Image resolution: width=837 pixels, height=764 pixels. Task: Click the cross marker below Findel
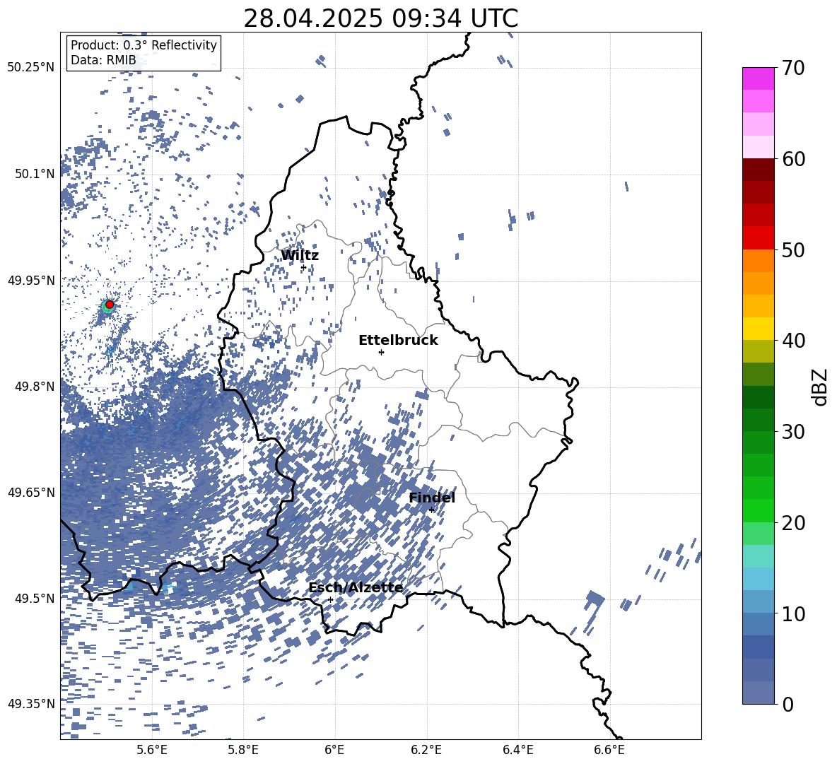pos(432,510)
